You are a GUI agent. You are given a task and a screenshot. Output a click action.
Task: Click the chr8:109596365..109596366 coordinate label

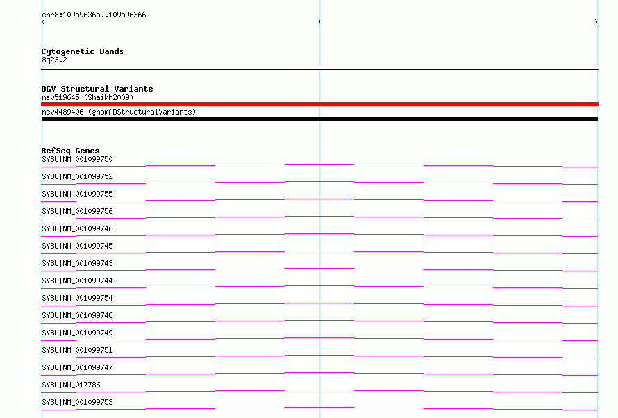(x=94, y=15)
